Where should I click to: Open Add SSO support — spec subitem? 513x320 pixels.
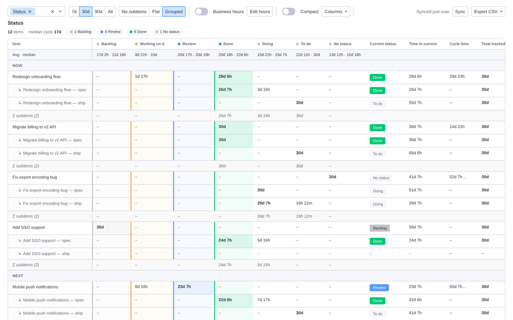click(47, 241)
